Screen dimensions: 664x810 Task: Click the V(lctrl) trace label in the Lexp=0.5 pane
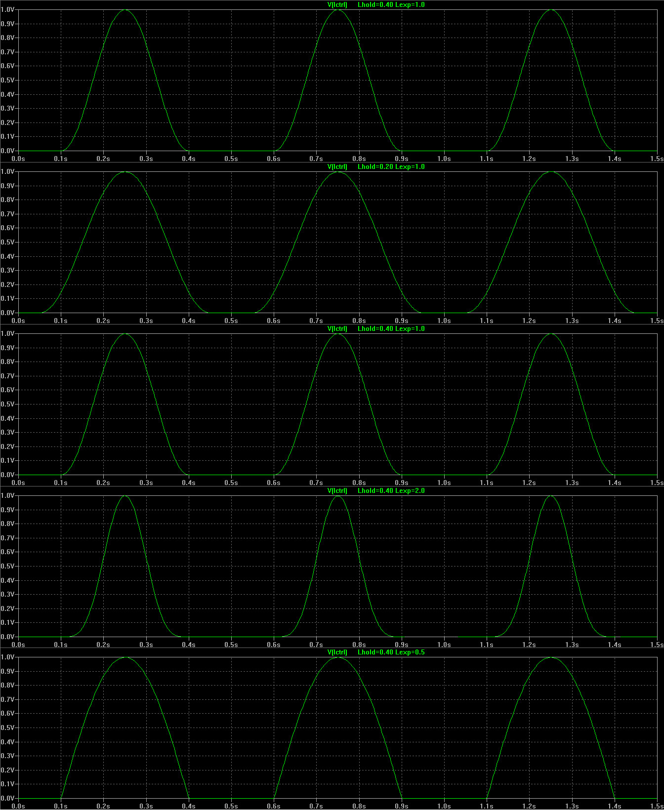(x=337, y=652)
